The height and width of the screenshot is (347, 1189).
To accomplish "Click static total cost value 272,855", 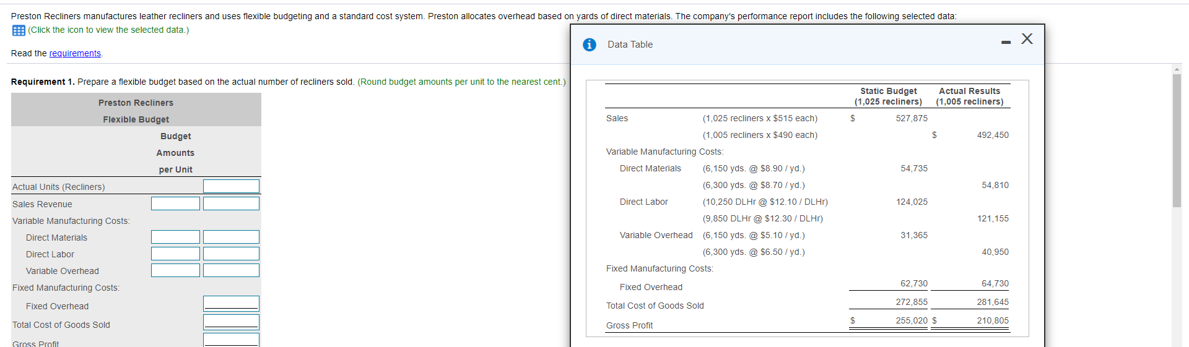I will 912,302.
